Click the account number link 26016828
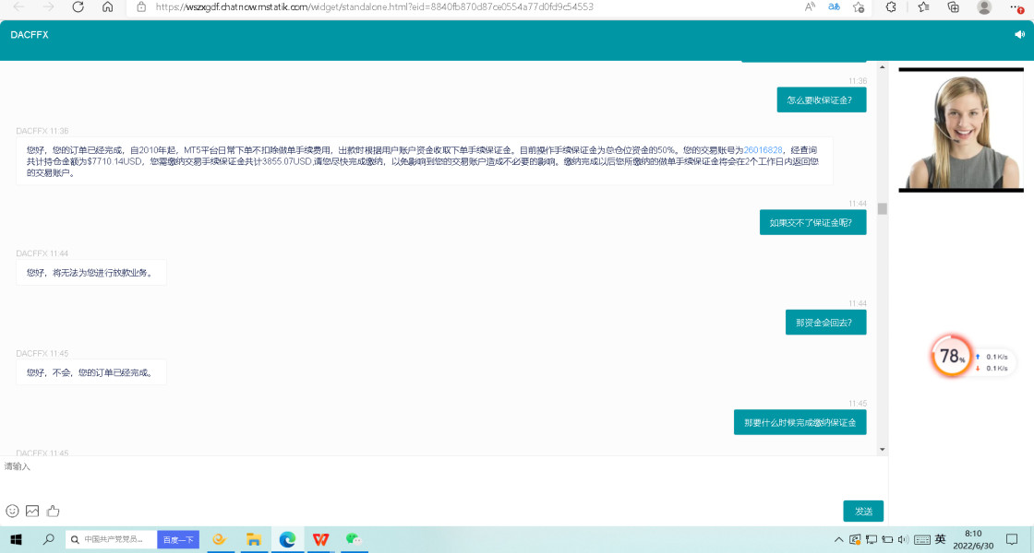 pyautogui.click(x=763, y=150)
